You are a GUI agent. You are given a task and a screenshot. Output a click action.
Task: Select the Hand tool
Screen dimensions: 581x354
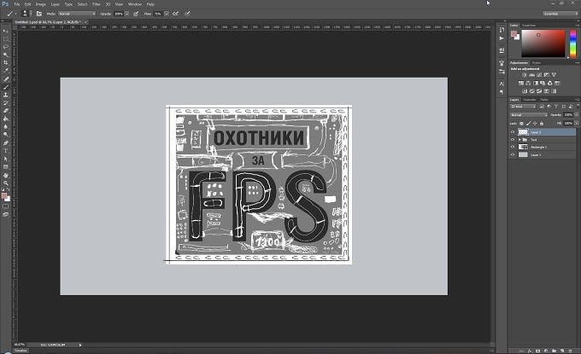click(x=6, y=176)
